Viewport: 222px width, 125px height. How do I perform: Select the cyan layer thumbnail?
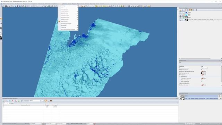point(187,15)
